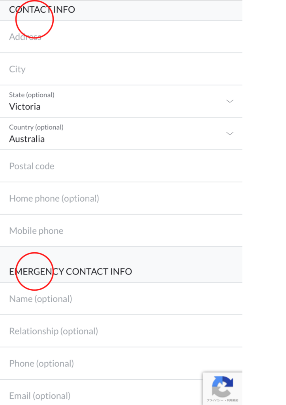Focus the emergency contact Name field
The width and height of the screenshot is (286, 405).
point(119,299)
